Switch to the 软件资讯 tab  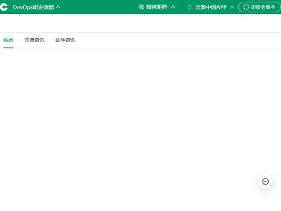[65, 40]
